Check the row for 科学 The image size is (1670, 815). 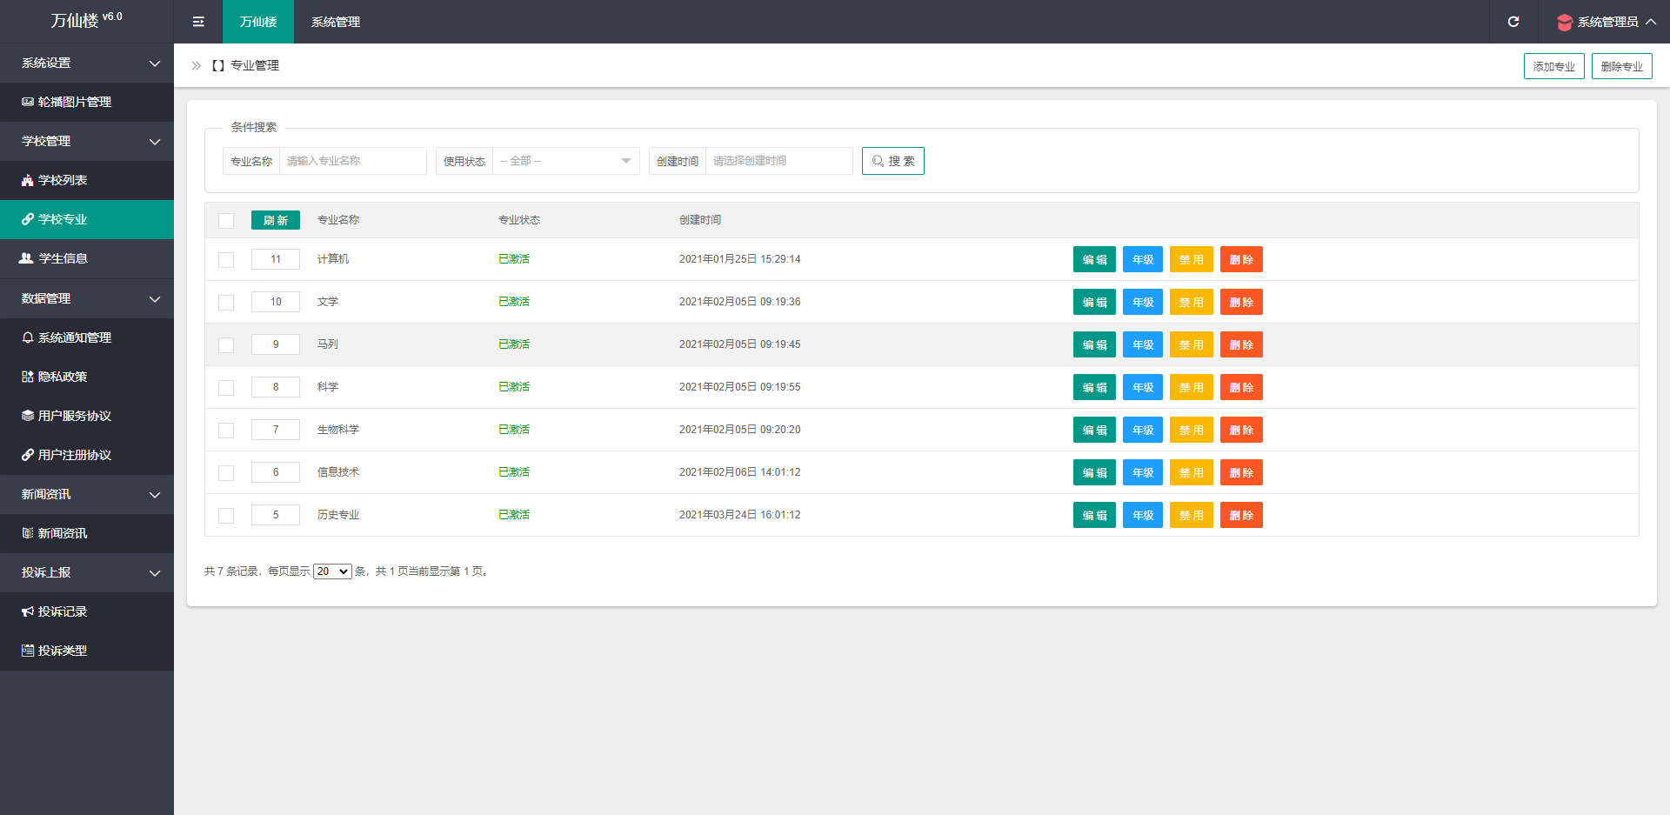(x=226, y=387)
